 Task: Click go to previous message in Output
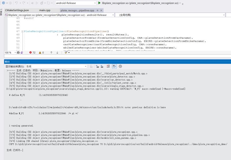pos(97,66)
